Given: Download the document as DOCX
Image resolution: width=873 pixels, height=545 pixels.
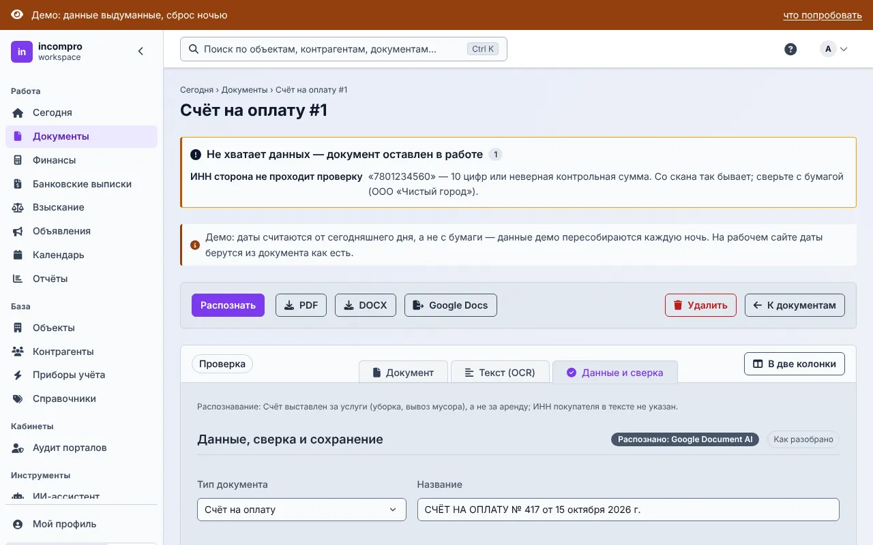Looking at the screenshot, I should pyautogui.click(x=366, y=305).
